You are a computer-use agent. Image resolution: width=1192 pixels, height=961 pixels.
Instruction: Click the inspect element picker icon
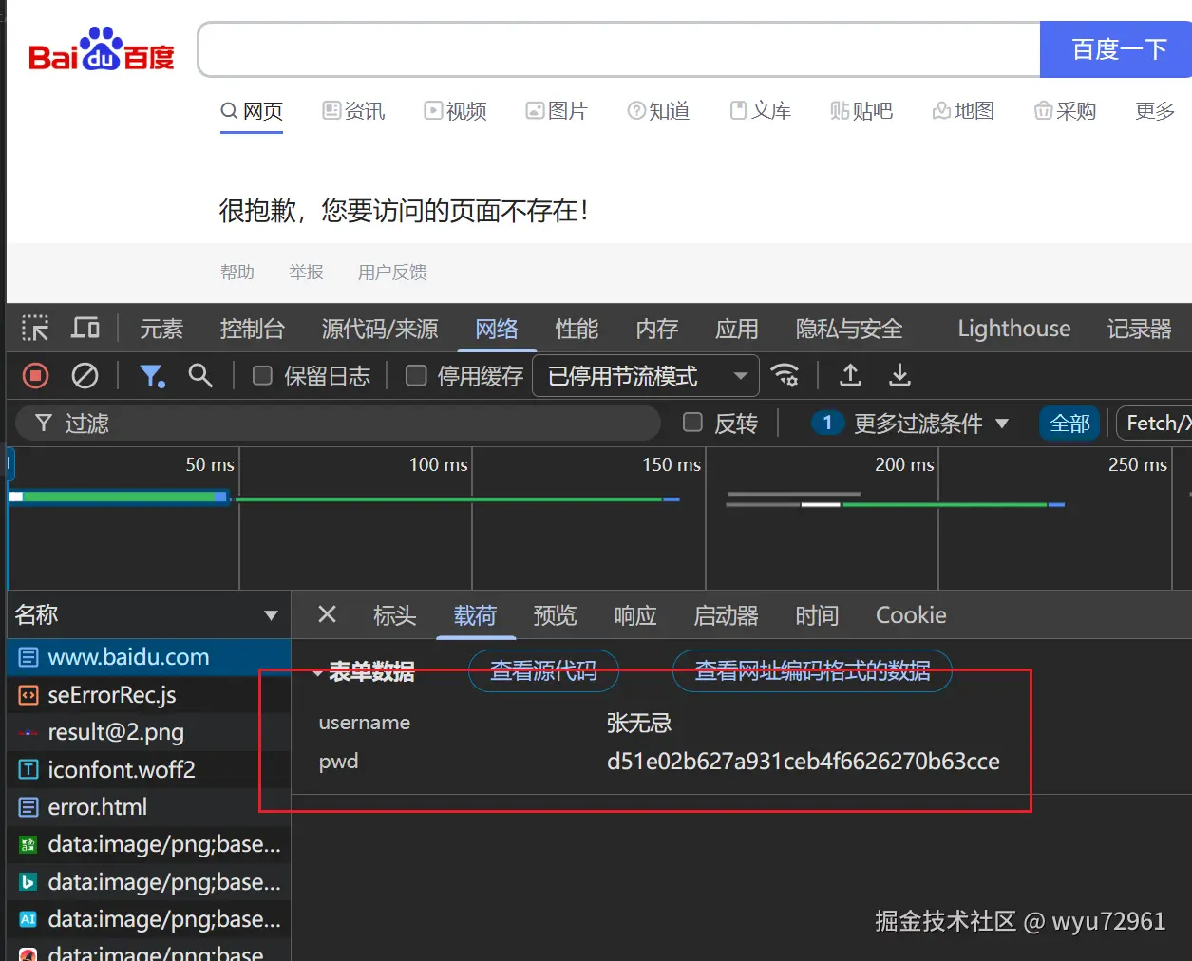35,329
